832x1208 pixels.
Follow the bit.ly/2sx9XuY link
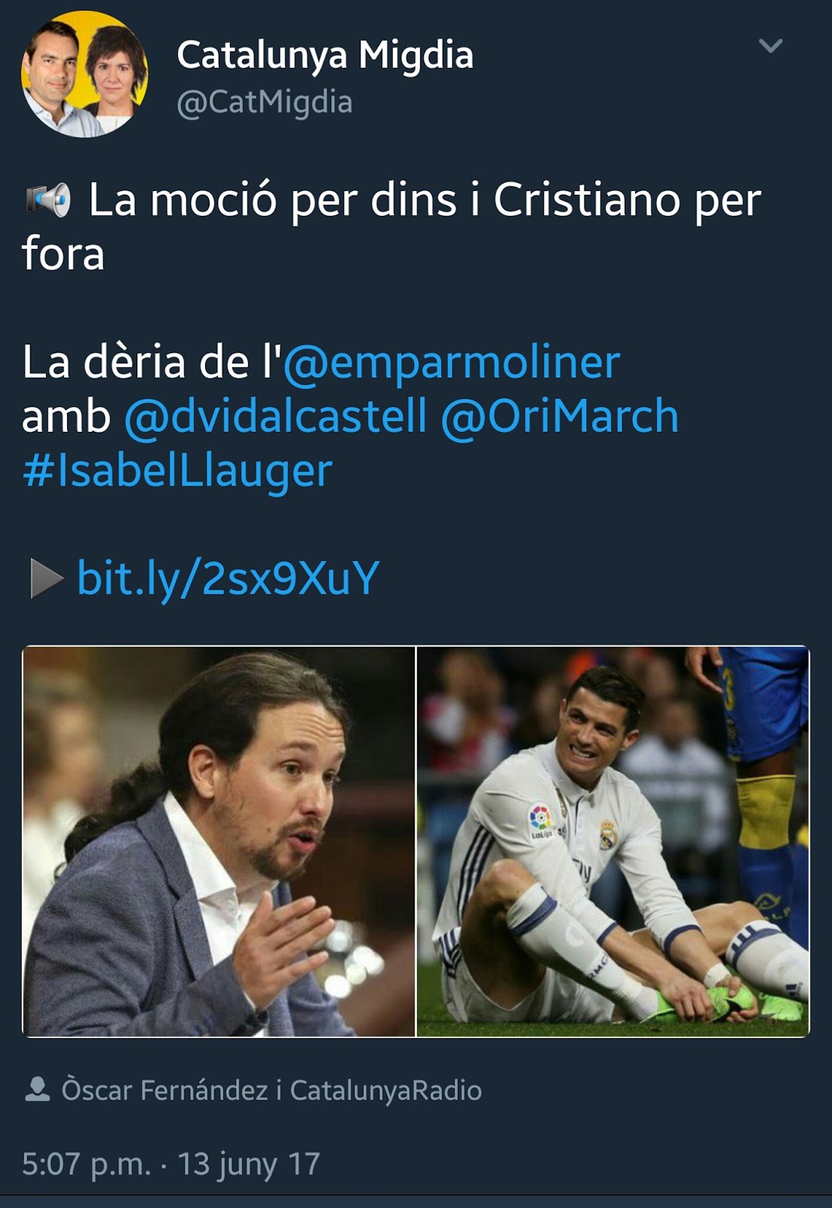point(228,578)
